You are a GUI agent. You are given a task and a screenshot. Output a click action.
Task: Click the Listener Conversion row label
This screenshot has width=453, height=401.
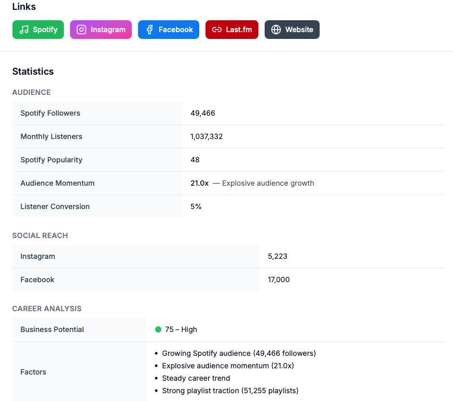[x=55, y=206]
